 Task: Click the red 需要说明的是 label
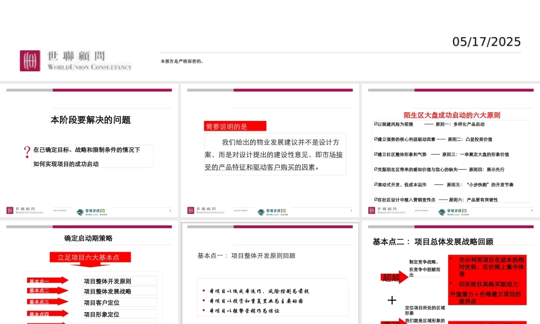click(x=235, y=126)
